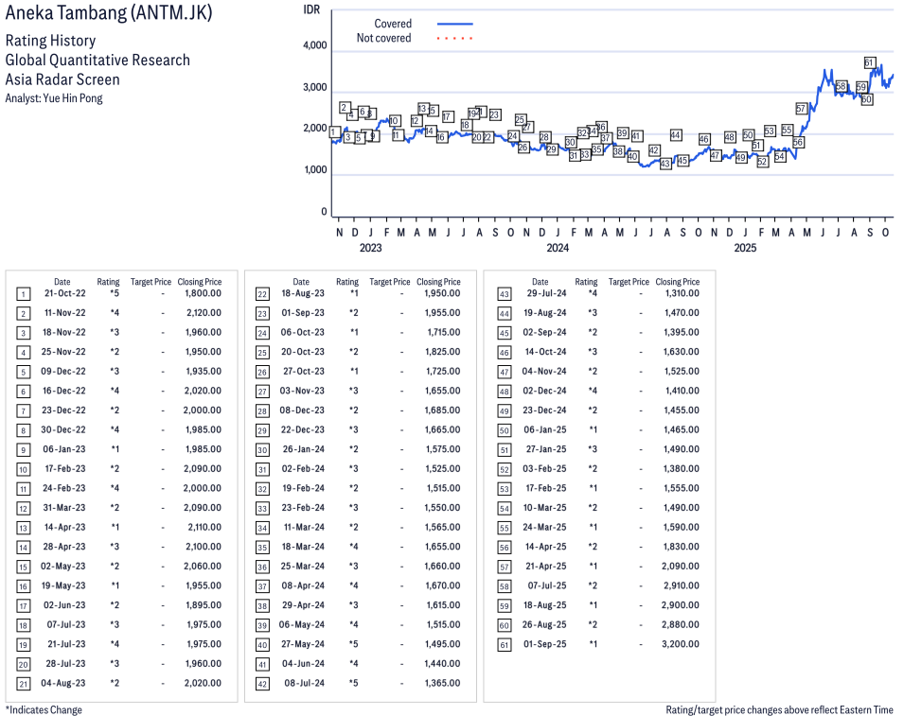Click the Asia Radar Screen heading

click(62, 79)
